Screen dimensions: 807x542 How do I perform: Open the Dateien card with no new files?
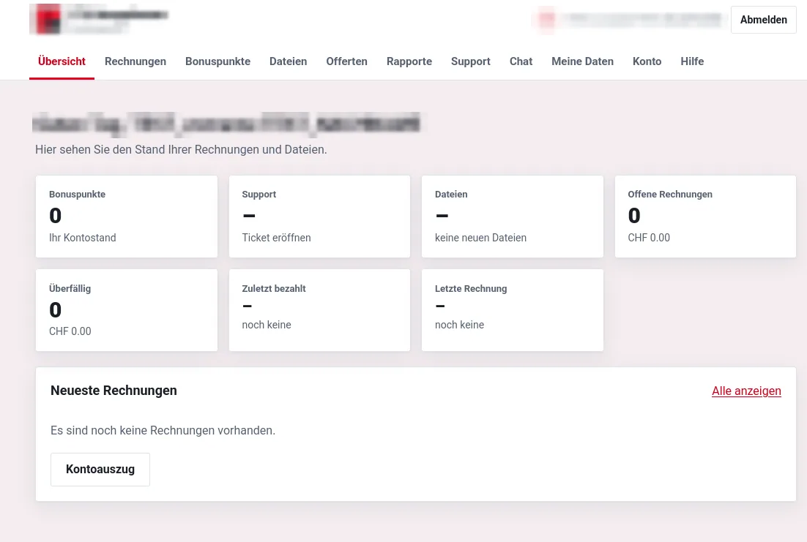[x=513, y=217]
